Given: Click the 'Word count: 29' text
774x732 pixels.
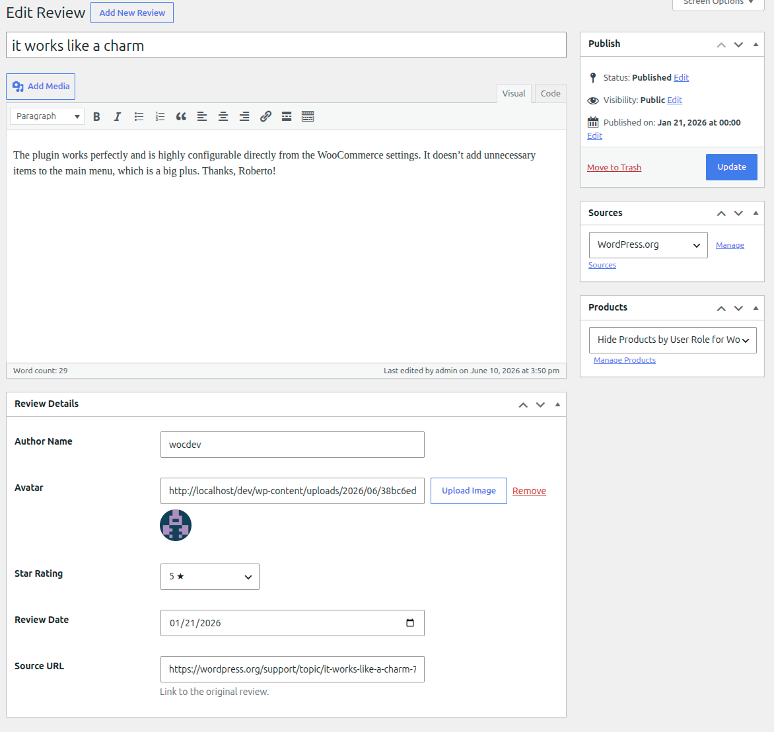Looking at the screenshot, I should [40, 371].
